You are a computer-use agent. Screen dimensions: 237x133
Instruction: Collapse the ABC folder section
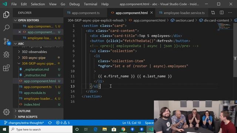pyautogui.click(x=38, y=44)
